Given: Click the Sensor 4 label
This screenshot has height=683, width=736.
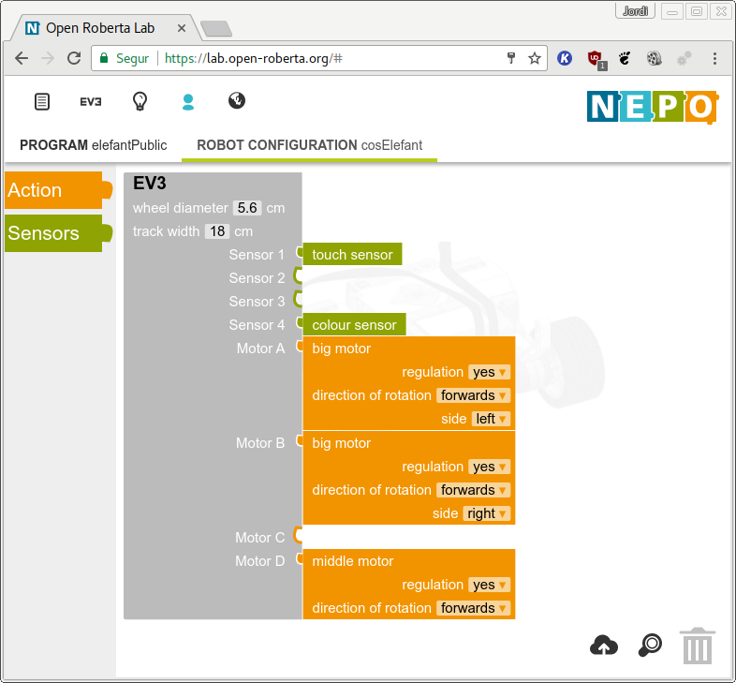Looking at the screenshot, I should tap(257, 325).
